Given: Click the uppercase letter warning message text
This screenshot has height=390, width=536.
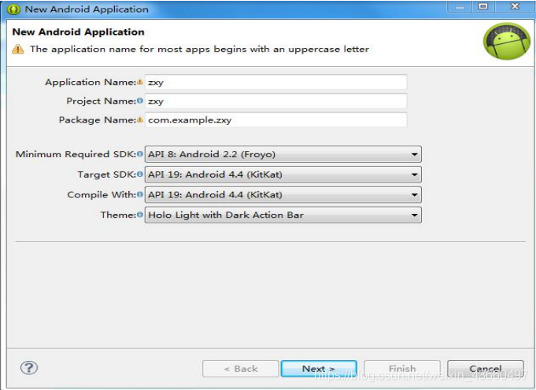Looking at the screenshot, I should tap(199, 50).
